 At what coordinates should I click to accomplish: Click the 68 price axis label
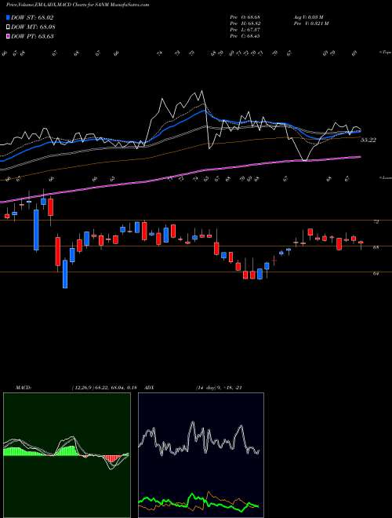point(376,247)
